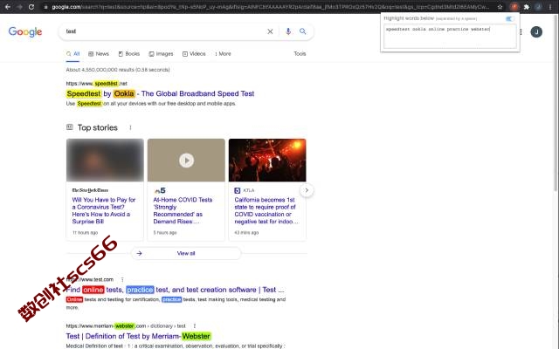Open search Tools
Viewport: 559px width, 349px height.
click(300, 54)
